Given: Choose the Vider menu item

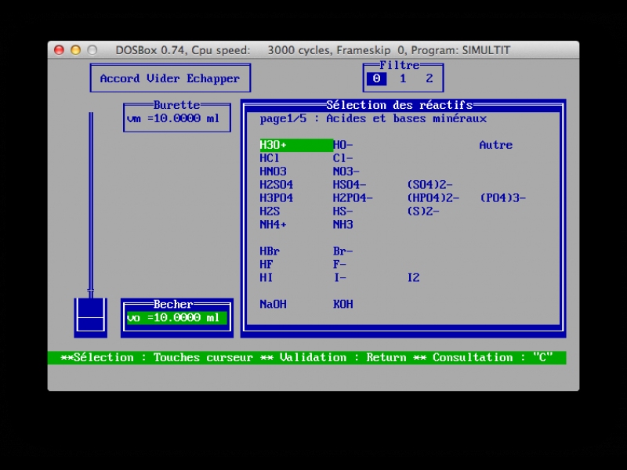Looking at the screenshot, I should (x=163, y=78).
